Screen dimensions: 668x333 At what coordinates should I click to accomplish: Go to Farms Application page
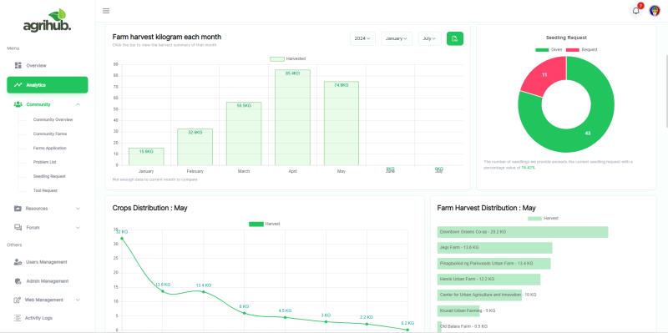click(x=50, y=149)
